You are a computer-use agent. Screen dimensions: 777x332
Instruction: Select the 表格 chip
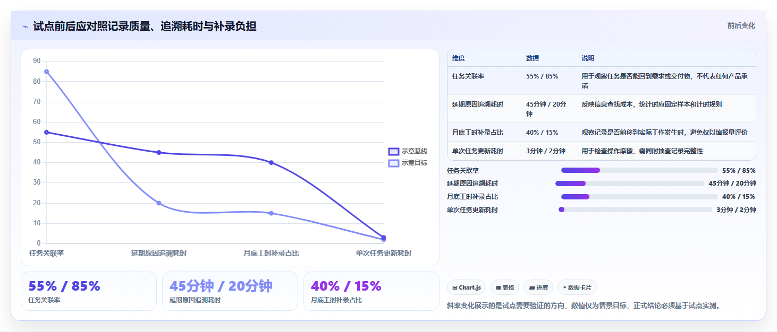coord(505,287)
